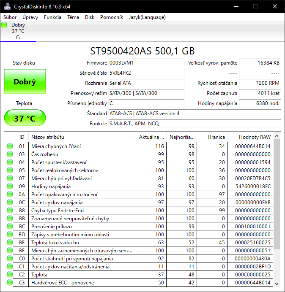Click the Prenosový režim field SATA/300

coord(146,93)
